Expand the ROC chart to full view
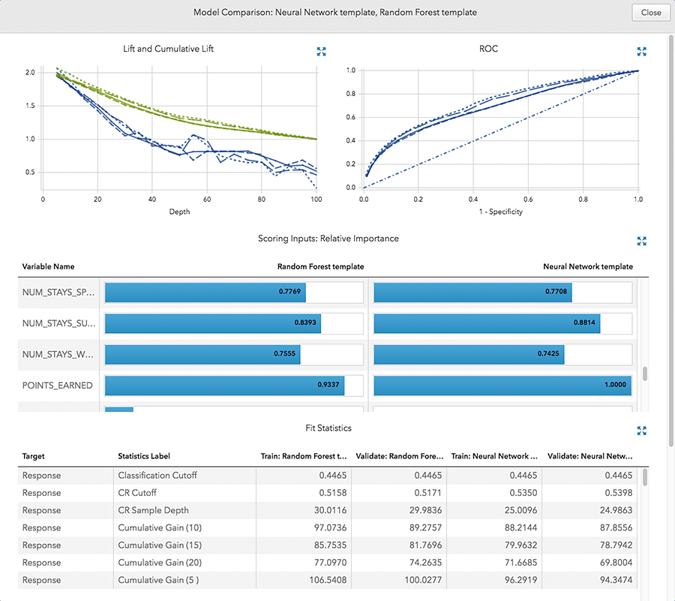Screen dimensions: 675x601 coord(641,52)
